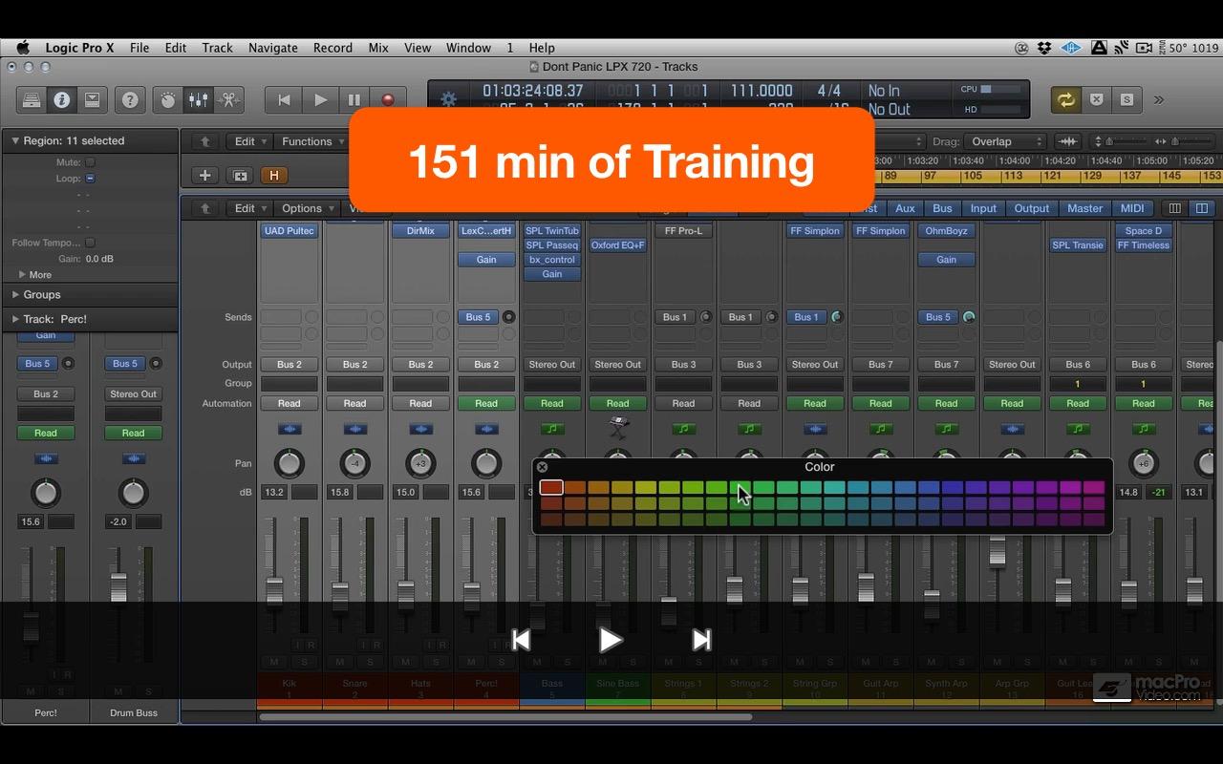Image resolution: width=1223 pixels, height=764 pixels.
Task: Go to beginning of project
Action: click(284, 99)
